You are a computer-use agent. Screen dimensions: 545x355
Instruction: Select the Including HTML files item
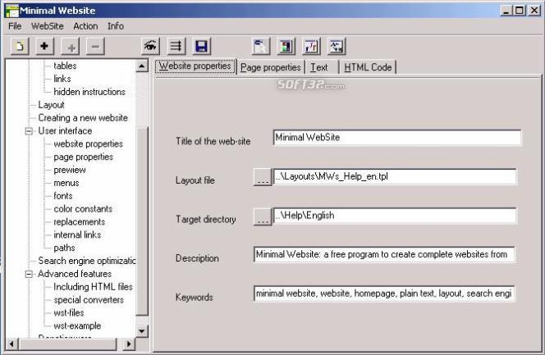click(x=93, y=287)
